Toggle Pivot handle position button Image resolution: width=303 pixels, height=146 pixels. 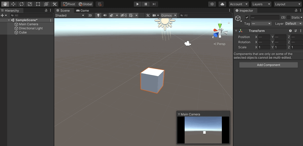tap(69, 4)
